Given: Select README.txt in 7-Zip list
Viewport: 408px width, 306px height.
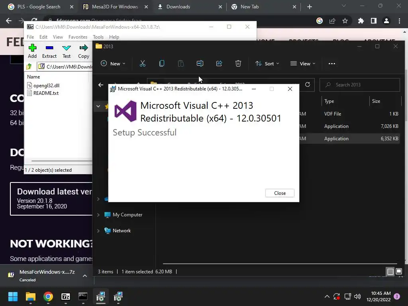Looking at the screenshot, I should [x=43, y=93].
